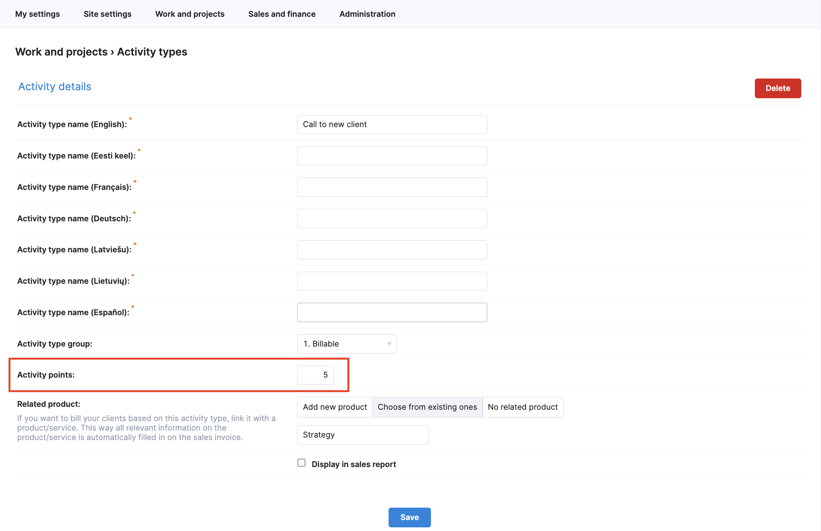Click the 'Work and projects › Activity types' breadcrumb
The image size is (821, 531).
(101, 52)
